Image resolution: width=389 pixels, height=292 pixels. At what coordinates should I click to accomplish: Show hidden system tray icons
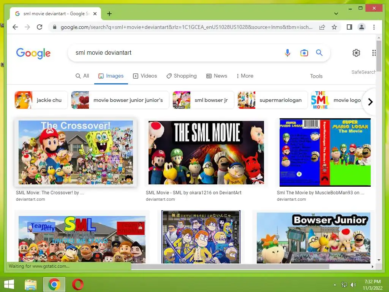tap(335, 285)
